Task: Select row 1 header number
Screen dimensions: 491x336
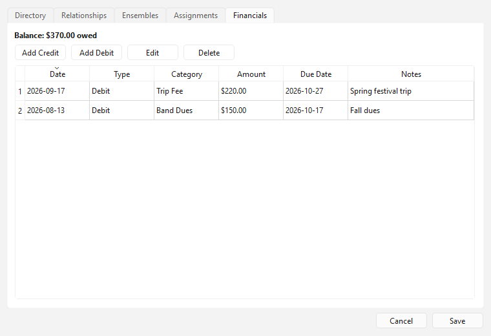Action: click(x=20, y=91)
